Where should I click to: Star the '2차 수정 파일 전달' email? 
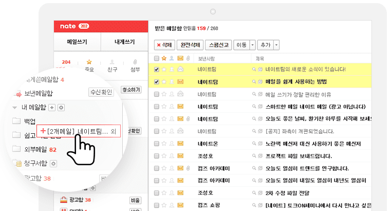(x=164, y=193)
